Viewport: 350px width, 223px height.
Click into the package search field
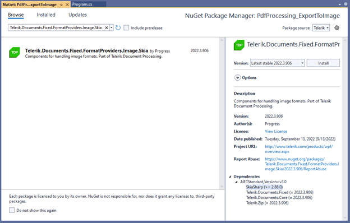pyautogui.click(x=56, y=27)
